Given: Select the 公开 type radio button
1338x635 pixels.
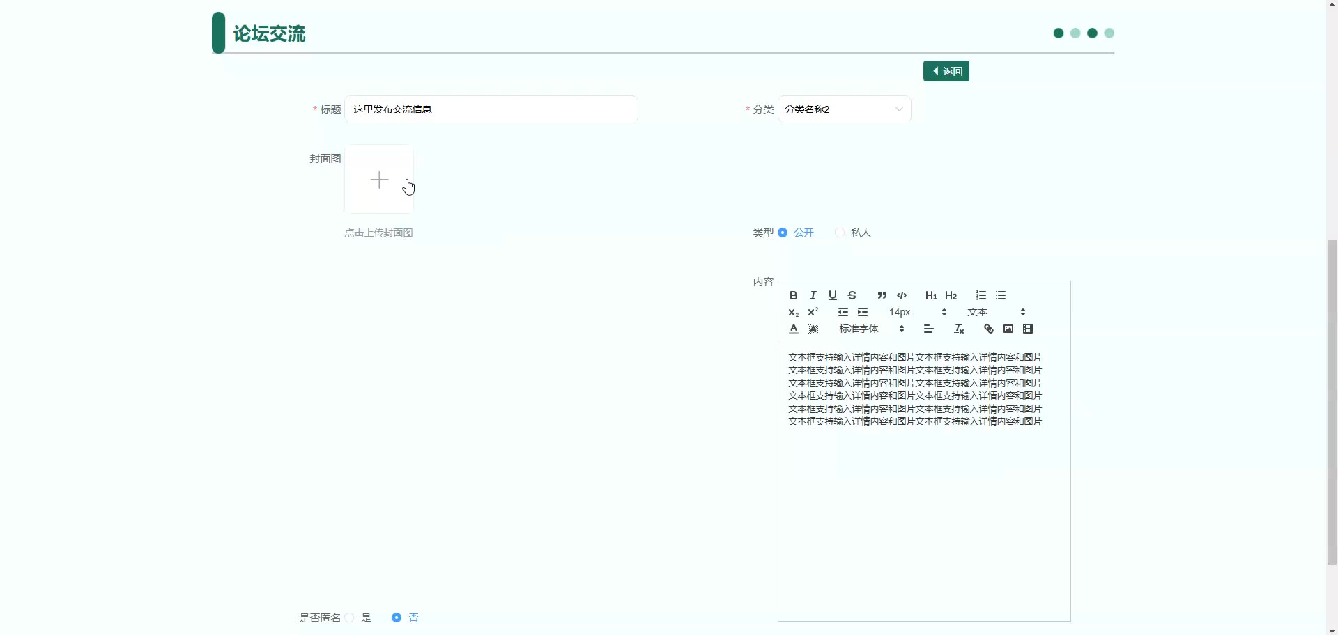Looking at the screenshot, I should click(x=783, y=233).
